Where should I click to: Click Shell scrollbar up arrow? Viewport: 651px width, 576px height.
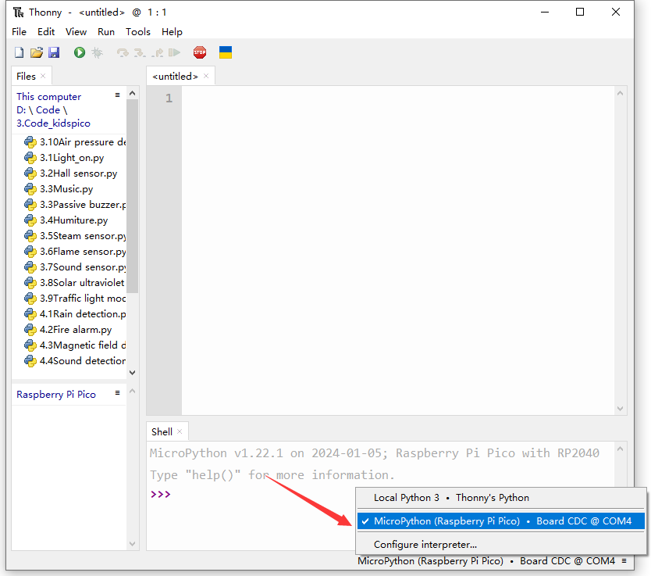point(620,449)
